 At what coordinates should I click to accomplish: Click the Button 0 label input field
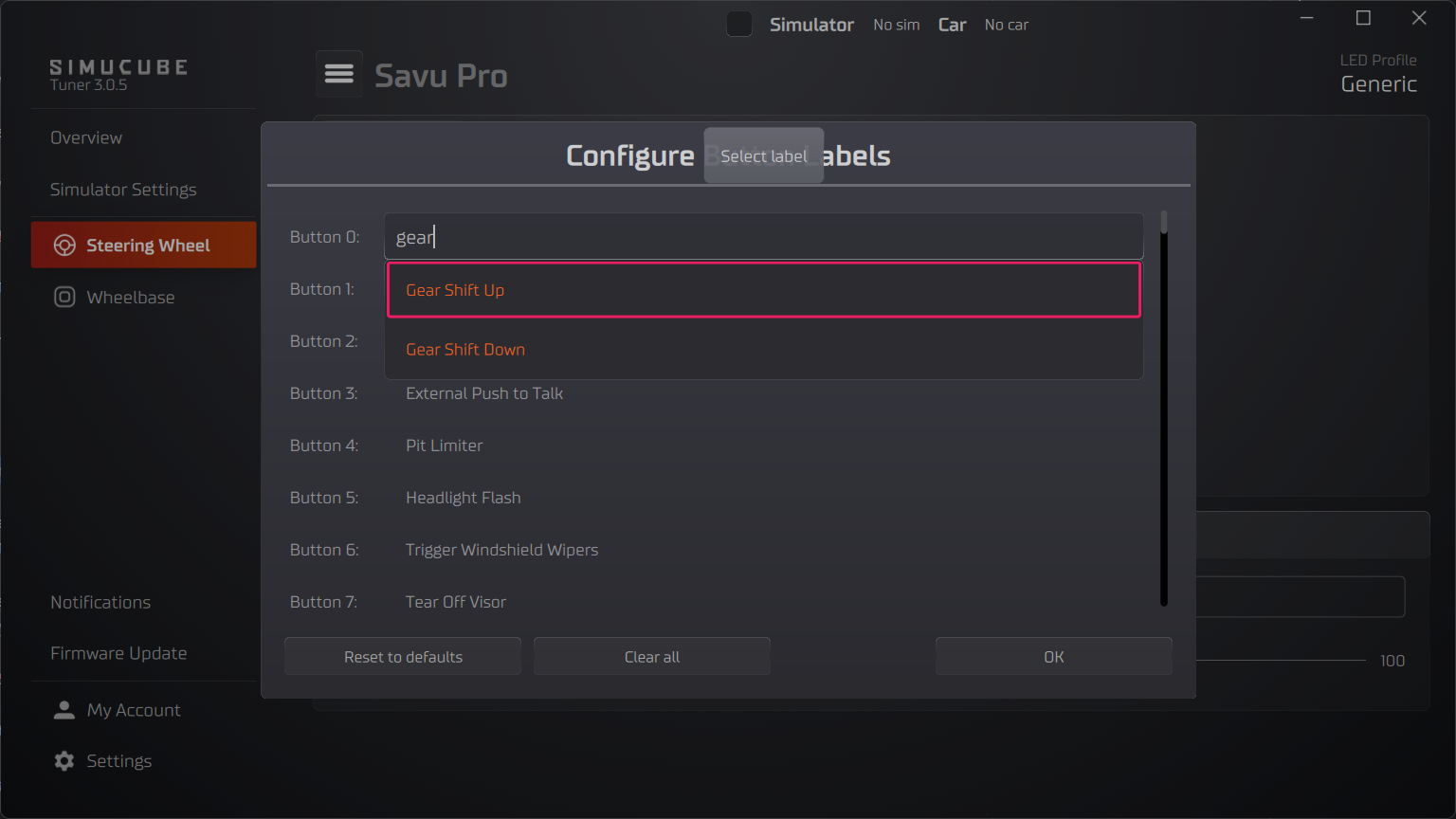(763, 236)
